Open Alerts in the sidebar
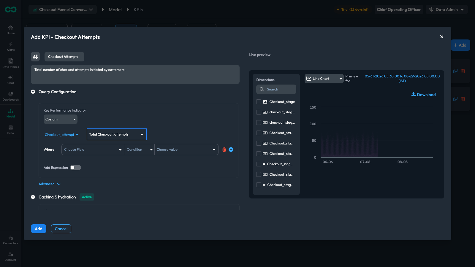This screenshot has width=475, height=267. pos(11,46)
